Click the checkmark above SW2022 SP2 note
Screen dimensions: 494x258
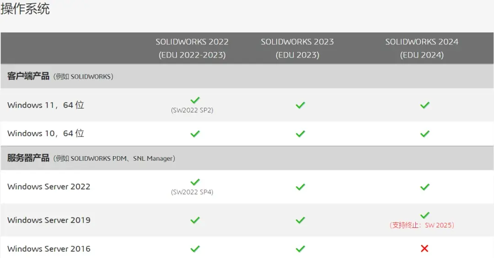[x=195, y=100]
